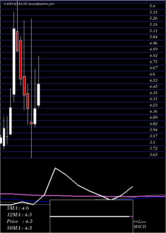Select the 5.26 price axis label

tap(153, 18)
